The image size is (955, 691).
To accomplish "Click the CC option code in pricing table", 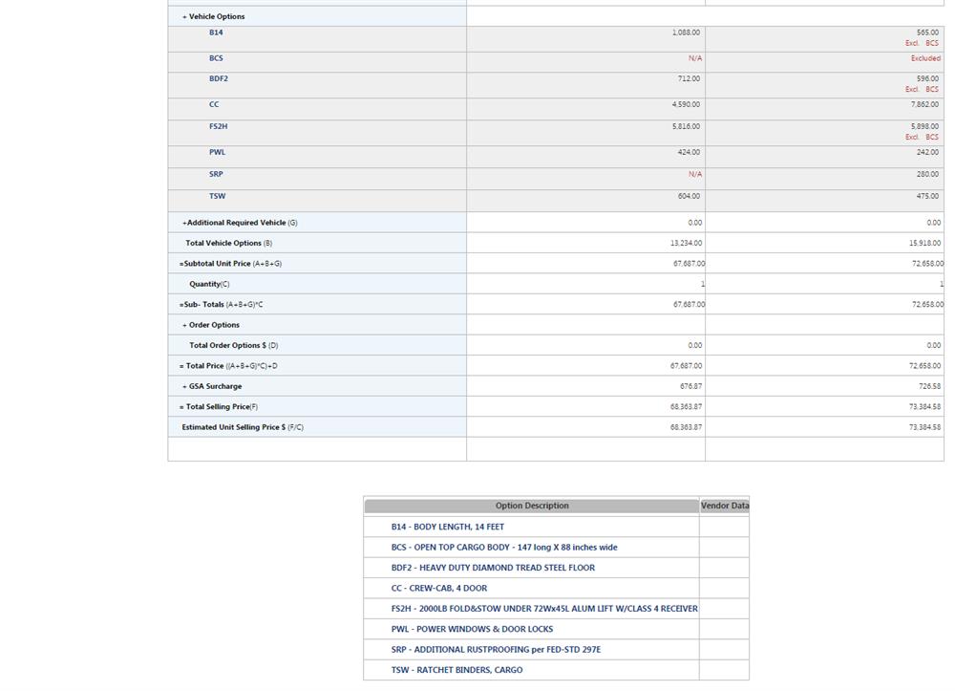I will (x=214, y=104).
